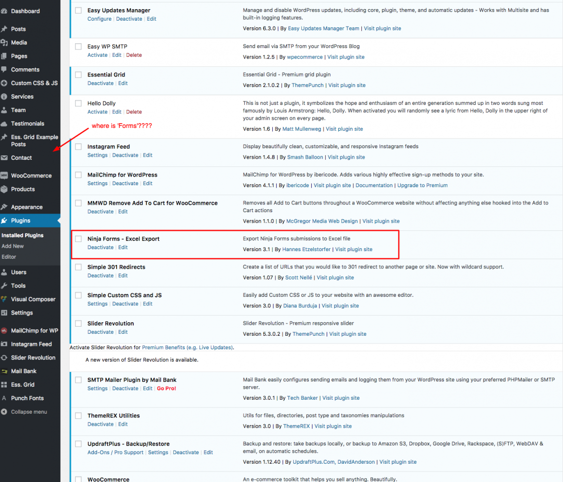Click Go Pro! for SMTP Mailer
This screenshot has height=482, width=563.
[x=166, y=388]
